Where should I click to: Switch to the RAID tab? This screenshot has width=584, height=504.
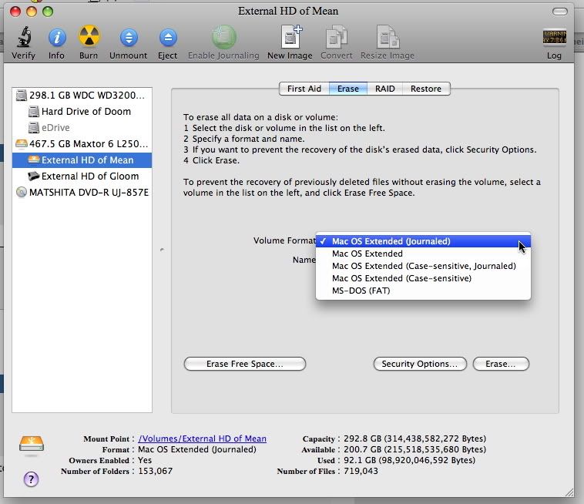click(384, 89)
